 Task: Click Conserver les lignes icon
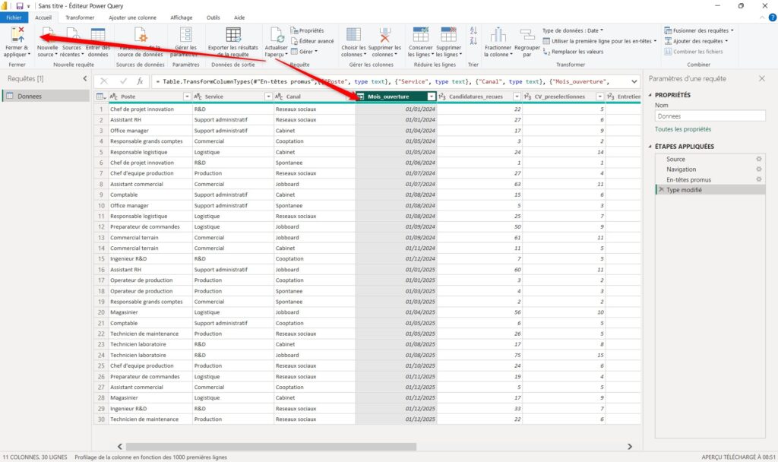(x=420, y=35)
